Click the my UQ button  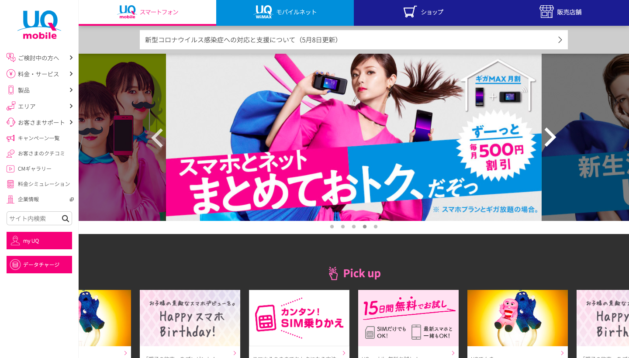pyautogui.click(x=39, y=241)
